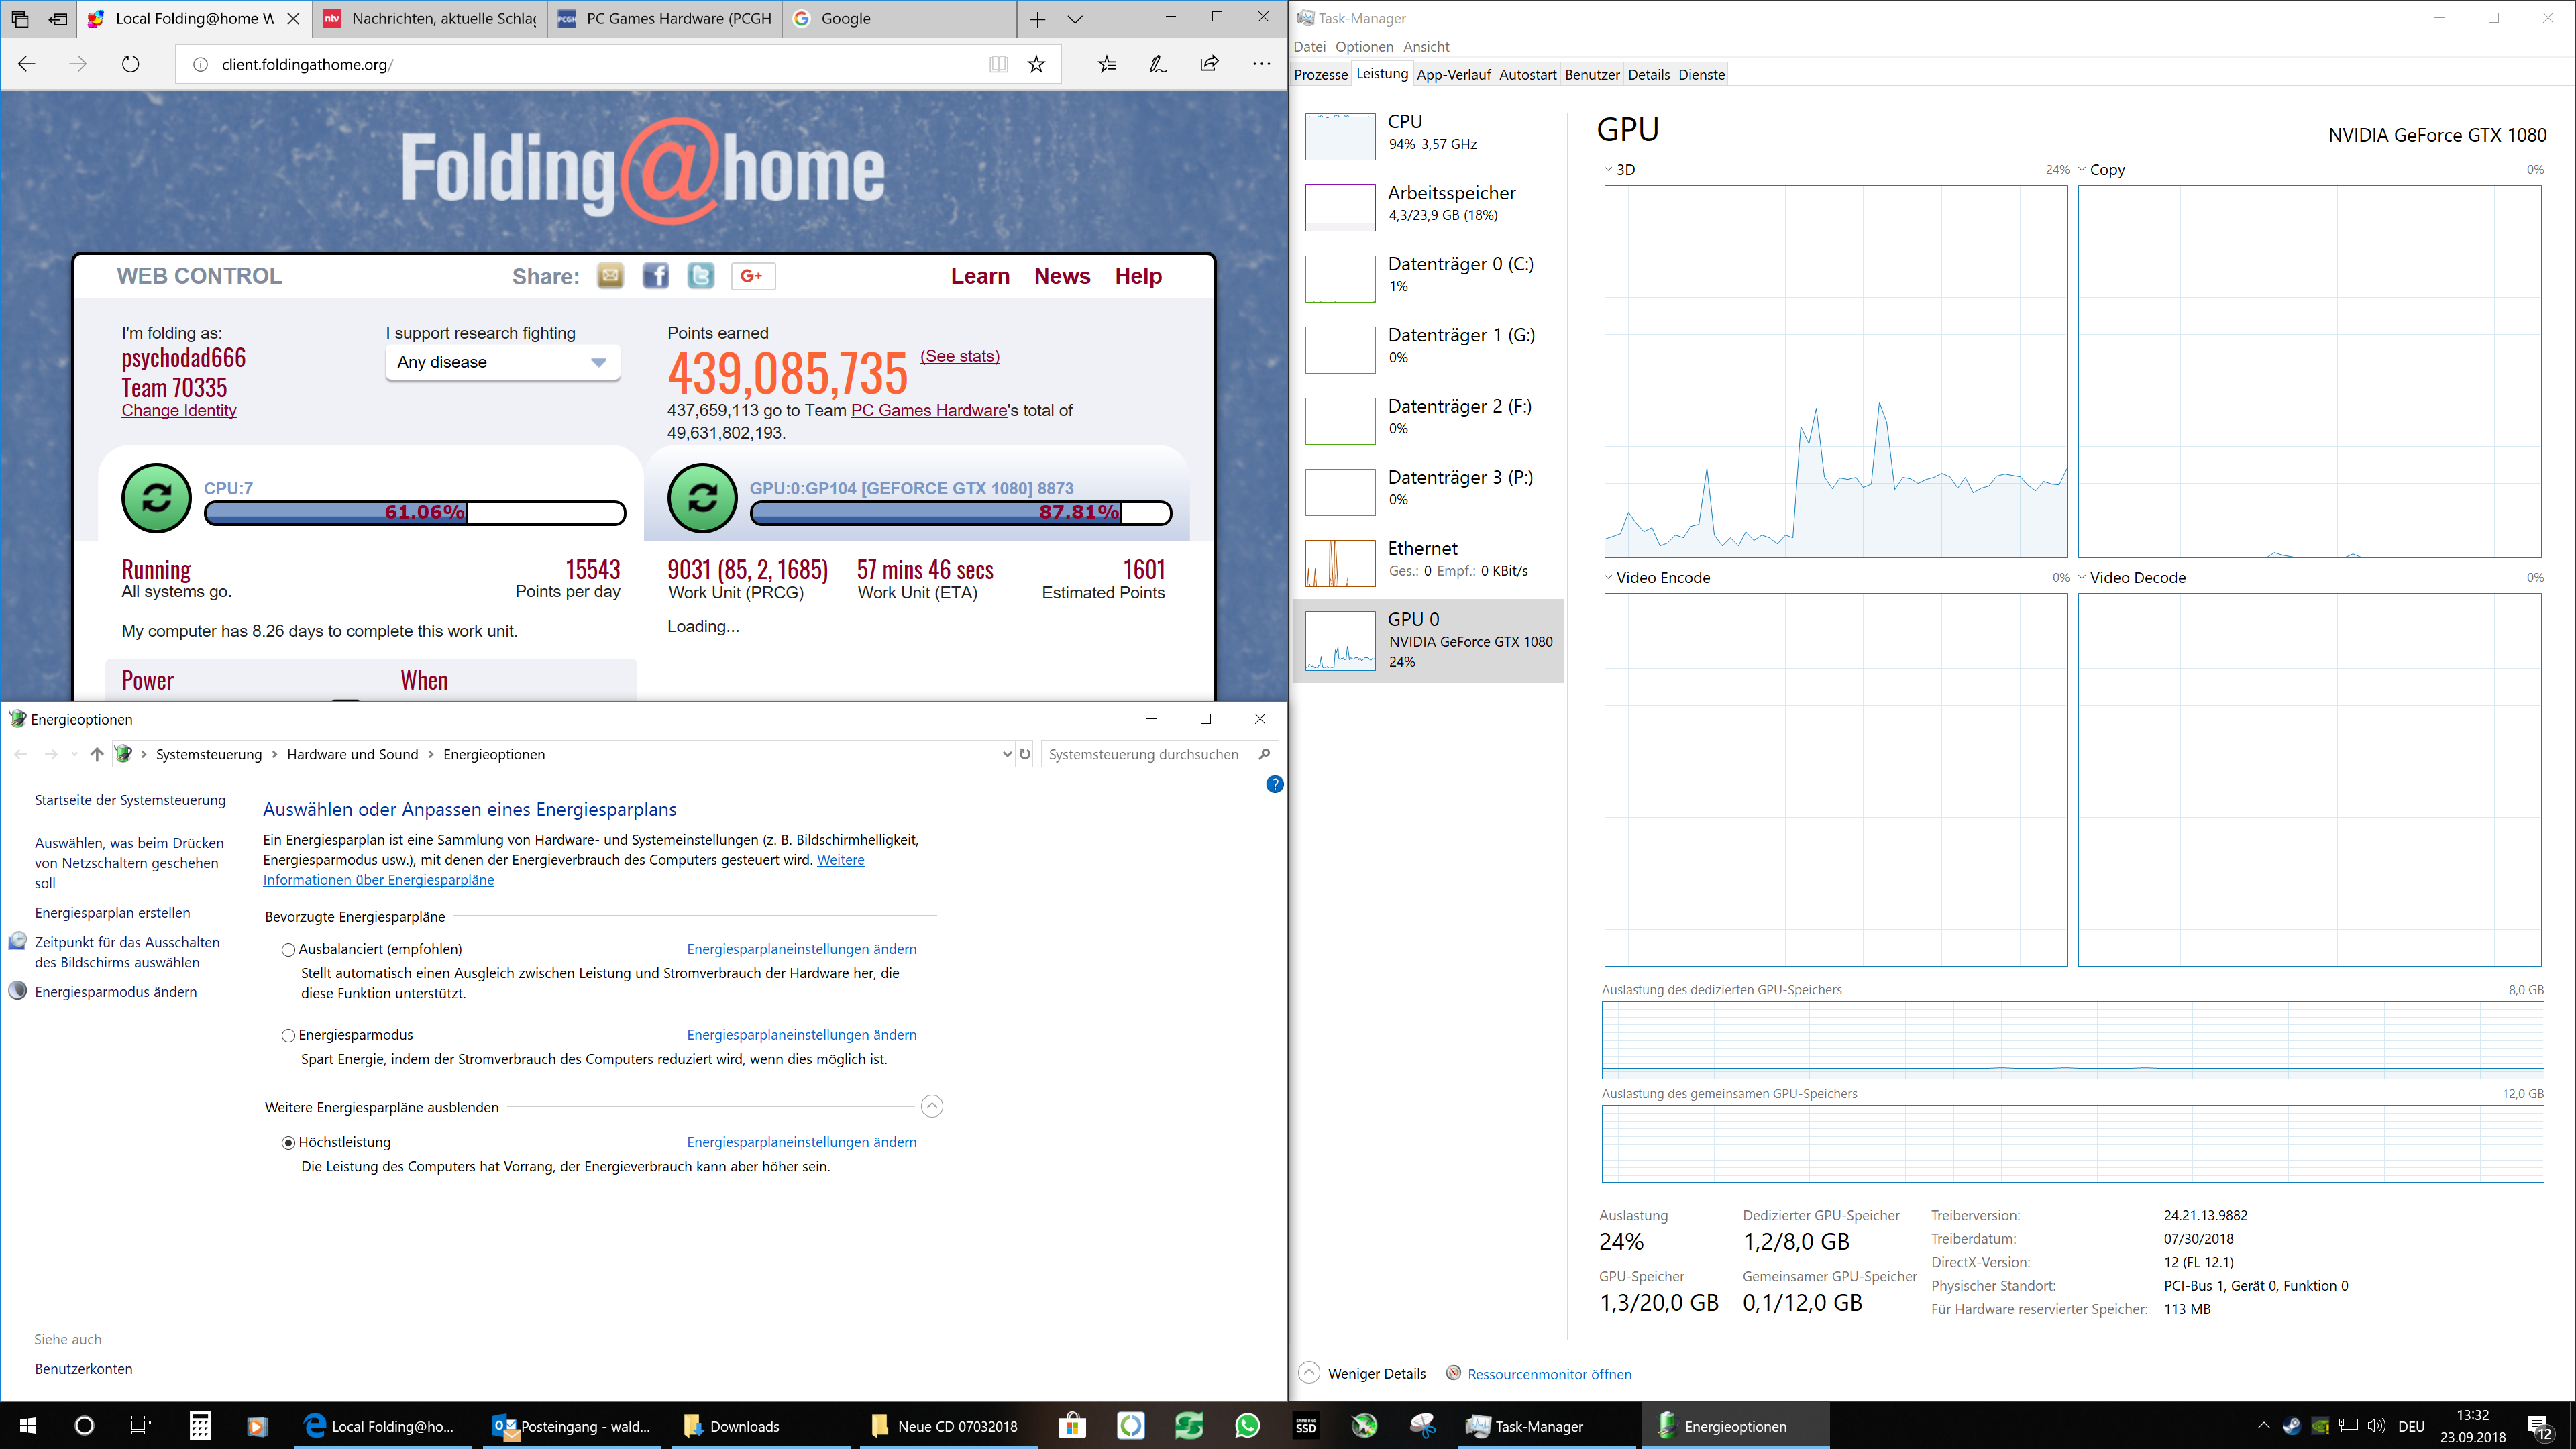Refresh the Edge browser page

(130, 64)
